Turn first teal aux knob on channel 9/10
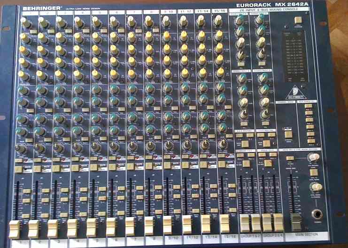The width and height of the screenshot is (348, 248). pos(167,88)
